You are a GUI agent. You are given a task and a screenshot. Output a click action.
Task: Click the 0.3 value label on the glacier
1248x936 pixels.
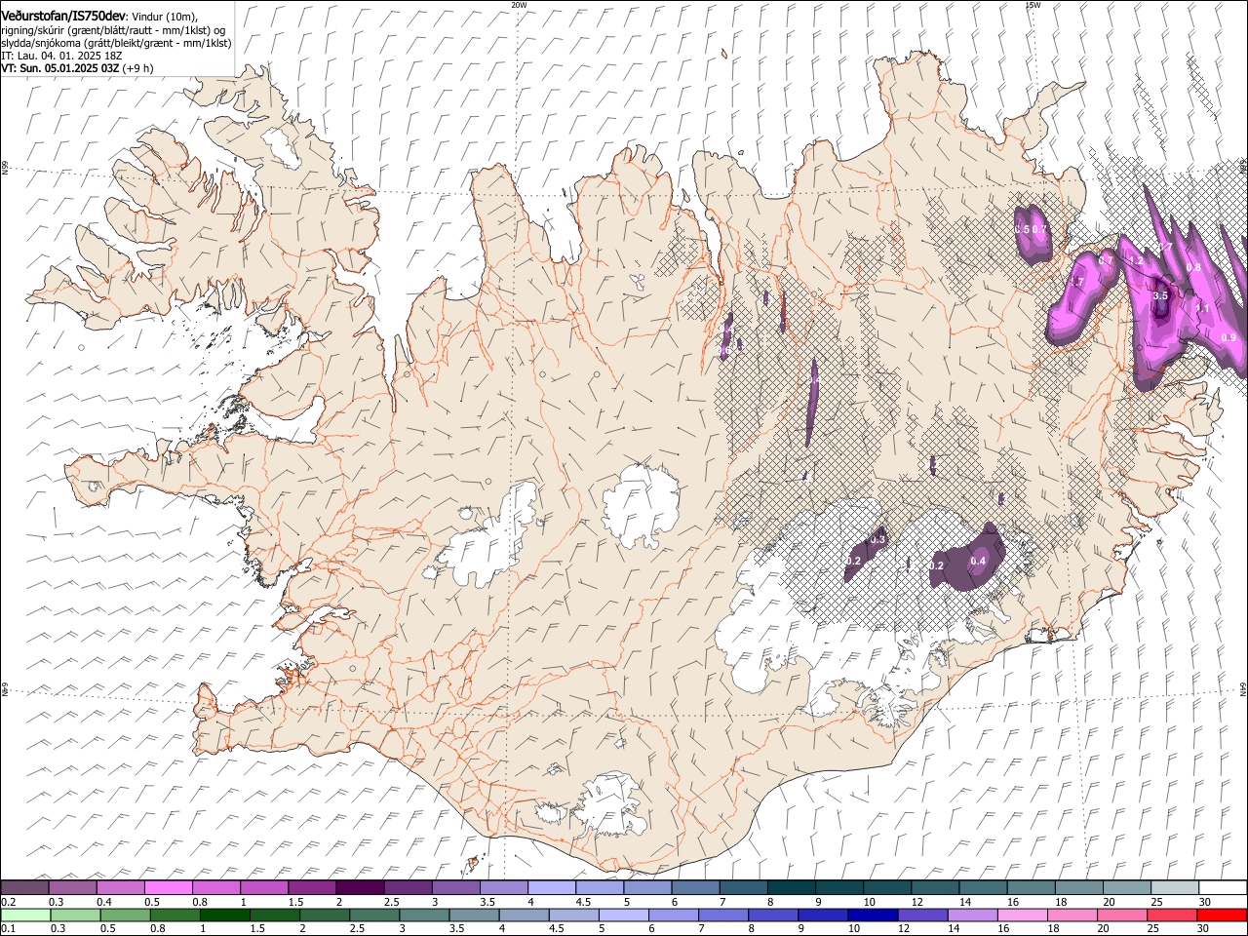[x=877, y=539]
